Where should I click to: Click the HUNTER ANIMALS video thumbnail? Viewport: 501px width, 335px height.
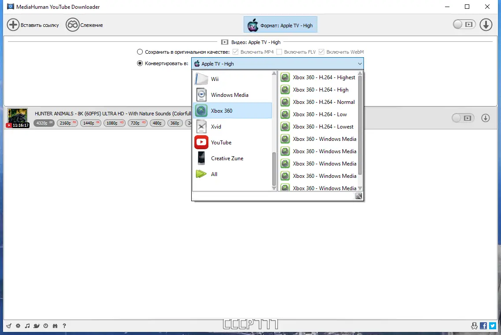pos(18,117)
